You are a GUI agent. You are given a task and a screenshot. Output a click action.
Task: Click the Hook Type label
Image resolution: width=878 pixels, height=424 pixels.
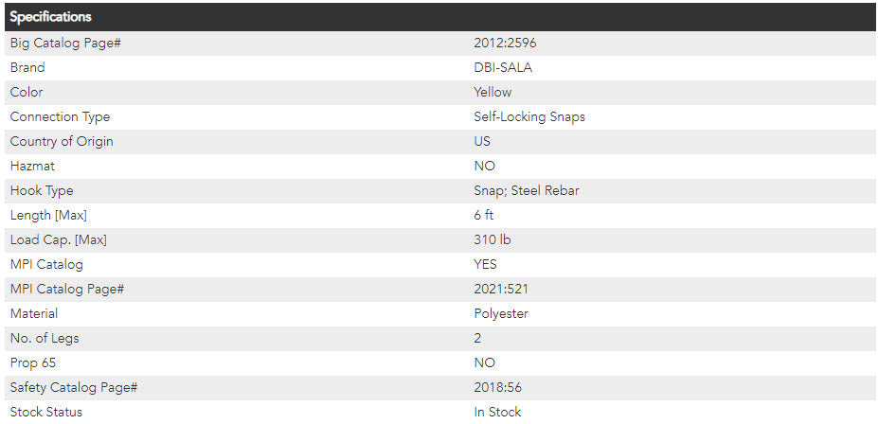point(42,190)
